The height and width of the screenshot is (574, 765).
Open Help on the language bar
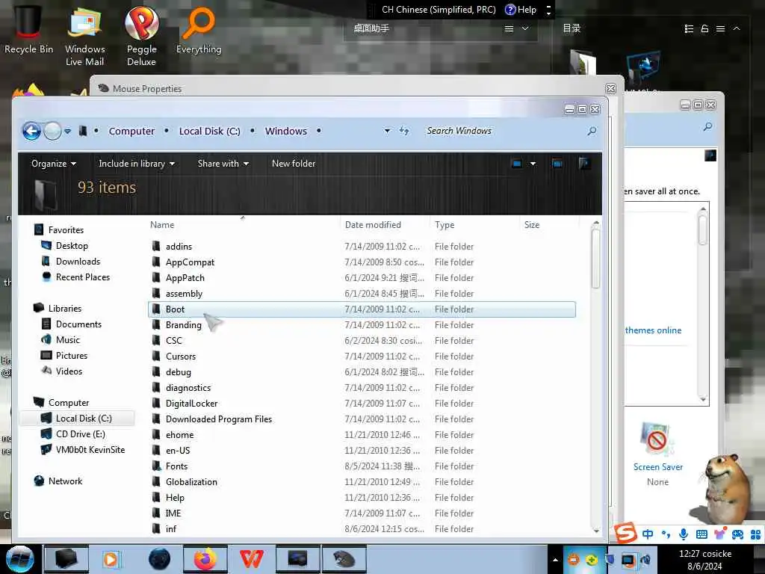[521, 9]
